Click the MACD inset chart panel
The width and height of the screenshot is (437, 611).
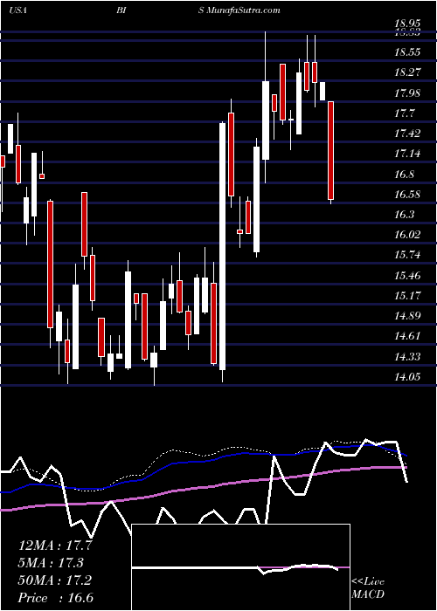(x=240, y=567)
